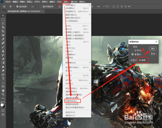The image size is (162, 128).
Task: Select the Crop tool
Action: [x=3, y=31]
